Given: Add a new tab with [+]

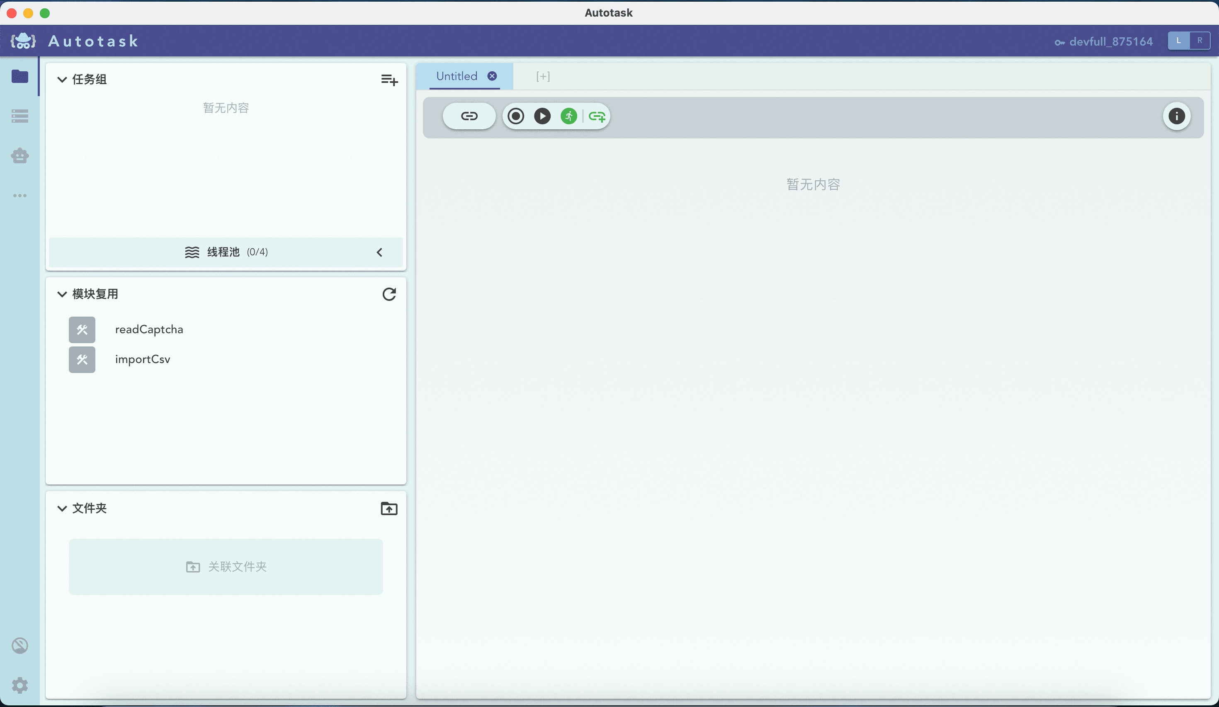Looking at the screenshot, I should (x=543, y=76).
